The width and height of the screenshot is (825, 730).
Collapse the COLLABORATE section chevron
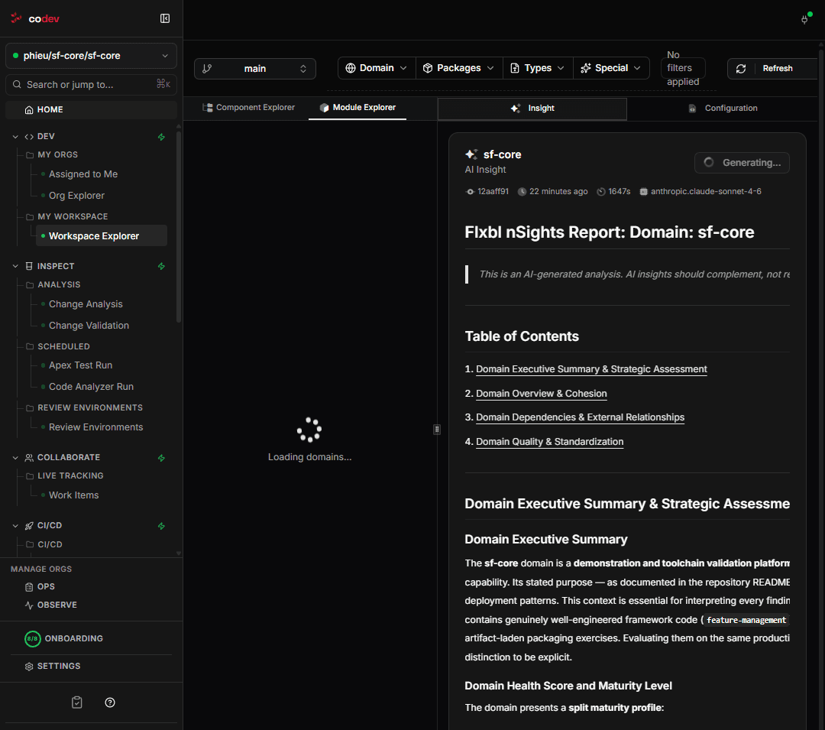15,458
